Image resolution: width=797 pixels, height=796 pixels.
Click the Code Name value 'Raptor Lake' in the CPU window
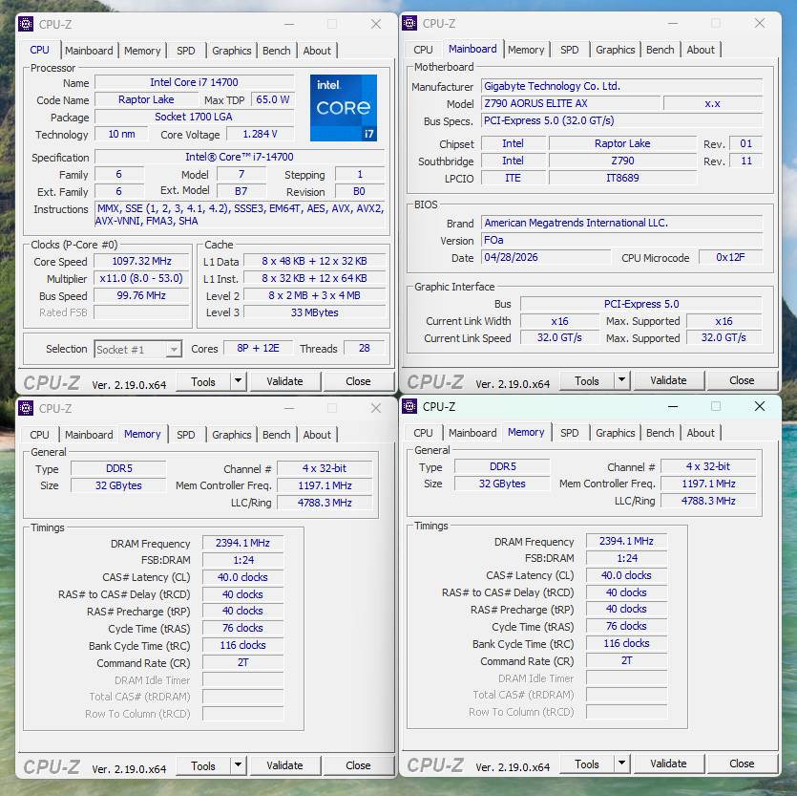pos(146,99)
